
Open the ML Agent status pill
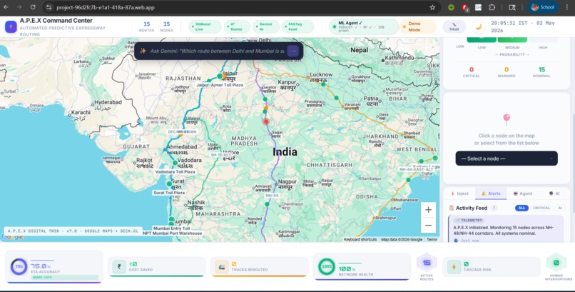[x=363, y=27]
